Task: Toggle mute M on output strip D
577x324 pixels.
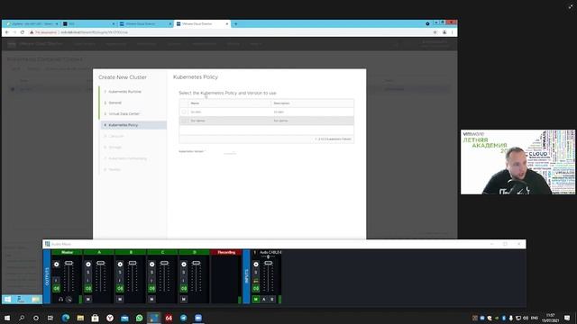Action: (x=184, y=300)
